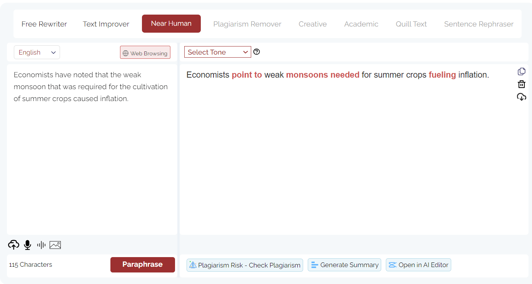The height and width of the screenshot is (284, 532).
Task: Open image upload using the picture icon
Action: click(x=55, y=244)
